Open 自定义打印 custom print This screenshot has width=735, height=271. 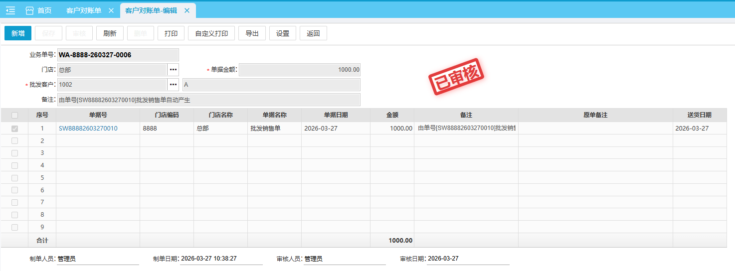[x=211, y=33]
